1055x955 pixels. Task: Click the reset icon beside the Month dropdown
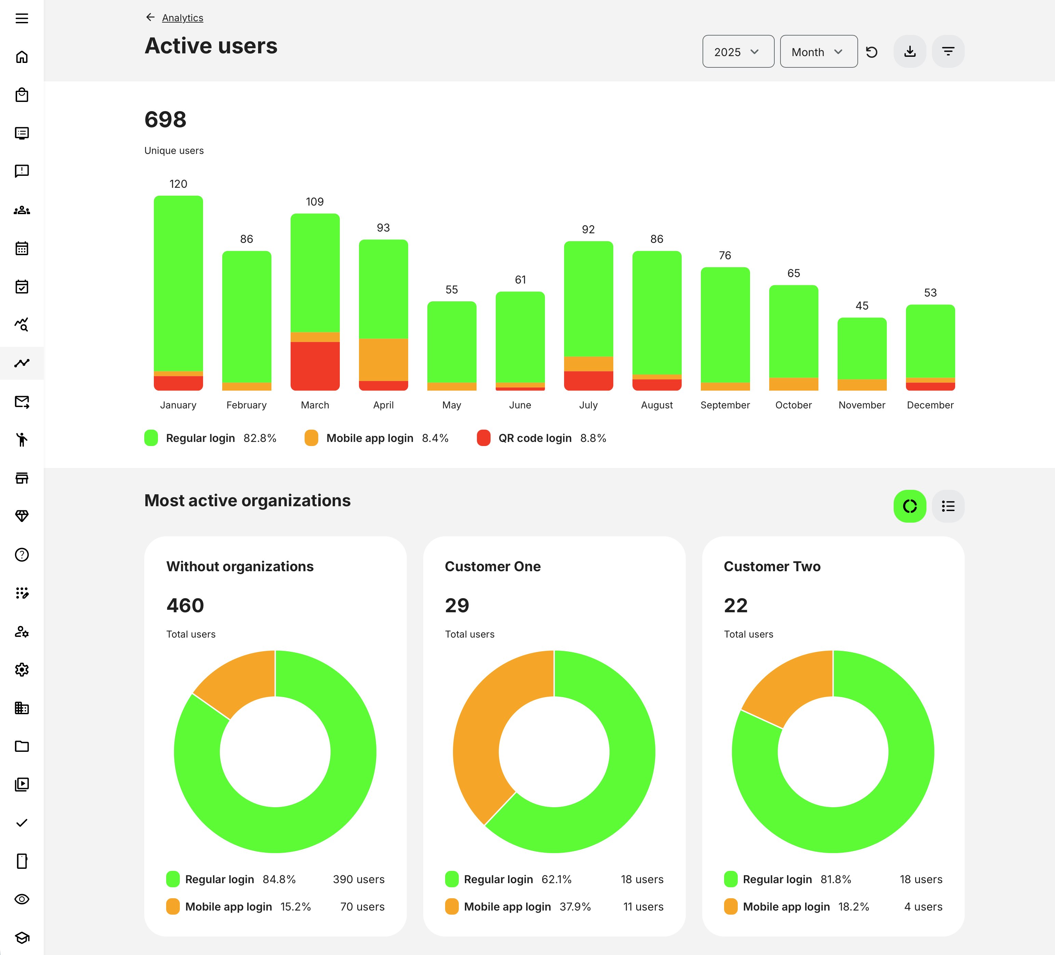point(872,51)
